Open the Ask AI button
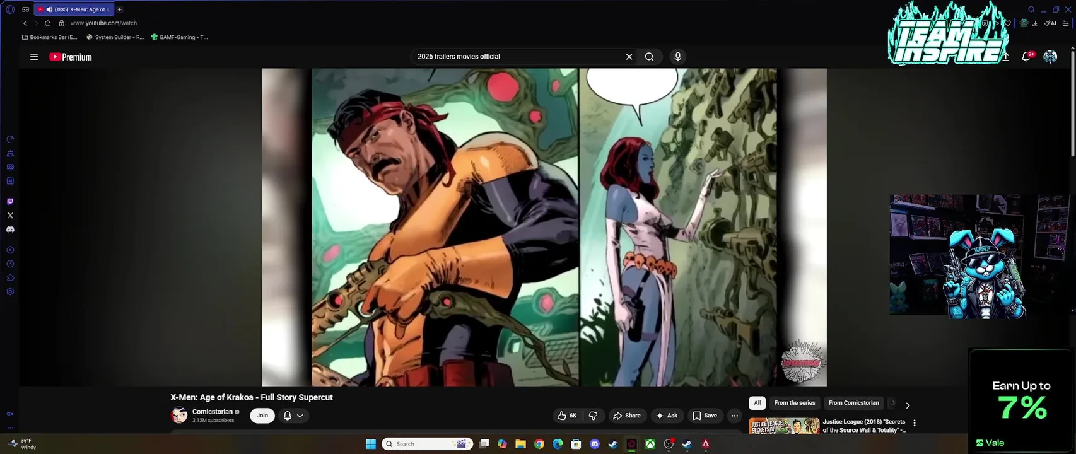Viewport: 1076px width, 454px height. [667, 416]
